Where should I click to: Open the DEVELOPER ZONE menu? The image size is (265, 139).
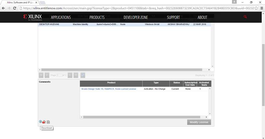[x=136, y=17]
